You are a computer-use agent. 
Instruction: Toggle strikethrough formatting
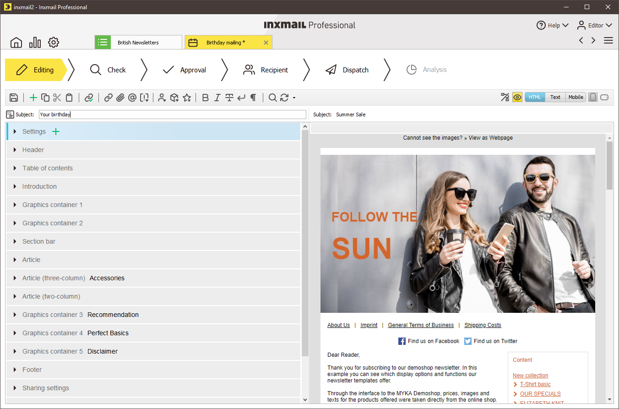[x=229, y=98]
